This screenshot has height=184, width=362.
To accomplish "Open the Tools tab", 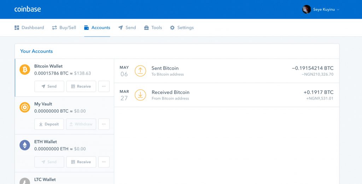I will (153, 27).
